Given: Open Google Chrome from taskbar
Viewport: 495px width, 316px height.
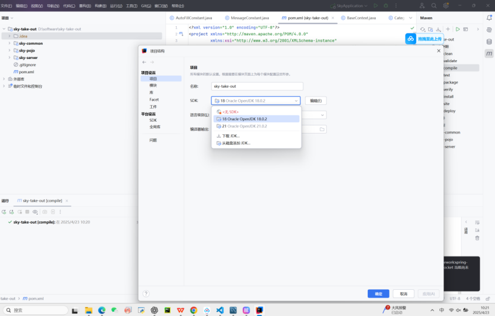Looking at the screenshot, I should click(x=193, y=310).
